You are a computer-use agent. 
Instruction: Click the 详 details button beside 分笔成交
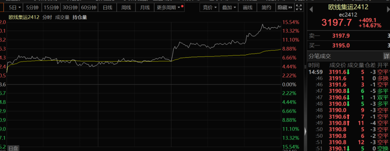click(x=386, y=56)
